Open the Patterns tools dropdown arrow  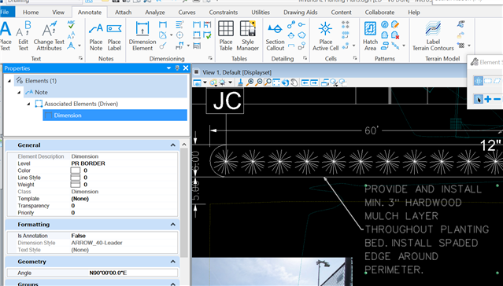[x=404, y=46]
